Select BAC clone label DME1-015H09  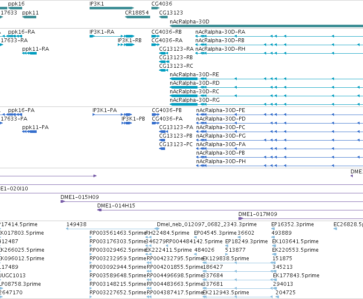click(x=80, y=197)
